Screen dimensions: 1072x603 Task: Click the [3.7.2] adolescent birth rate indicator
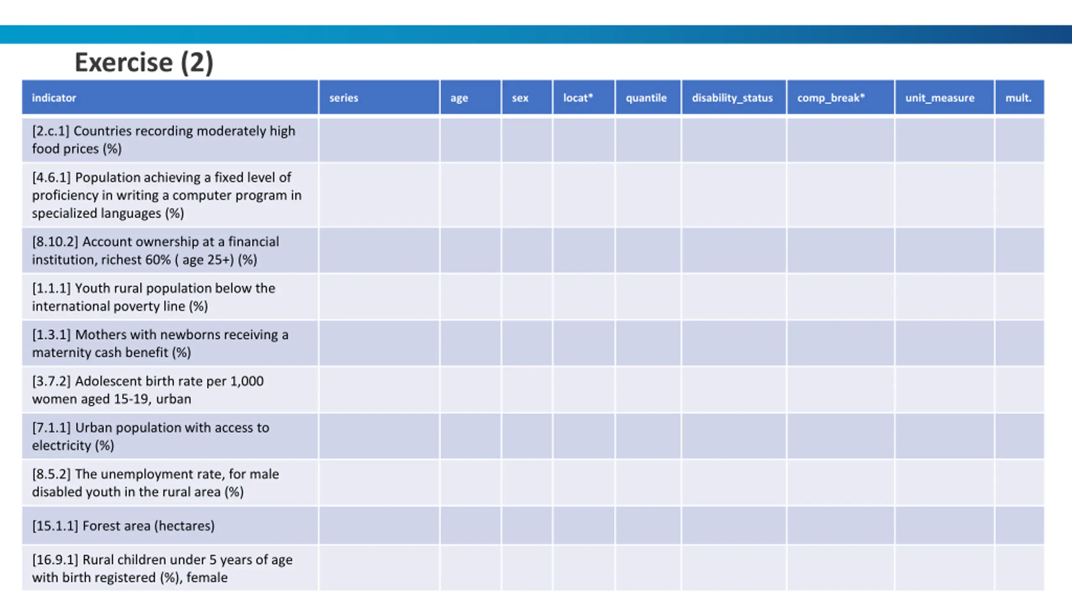[x=170, y=390]
